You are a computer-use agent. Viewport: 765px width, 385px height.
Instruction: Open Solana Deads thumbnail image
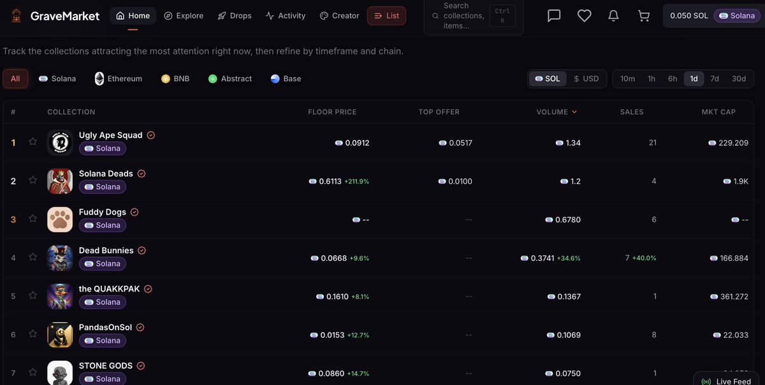pos(60,181)
